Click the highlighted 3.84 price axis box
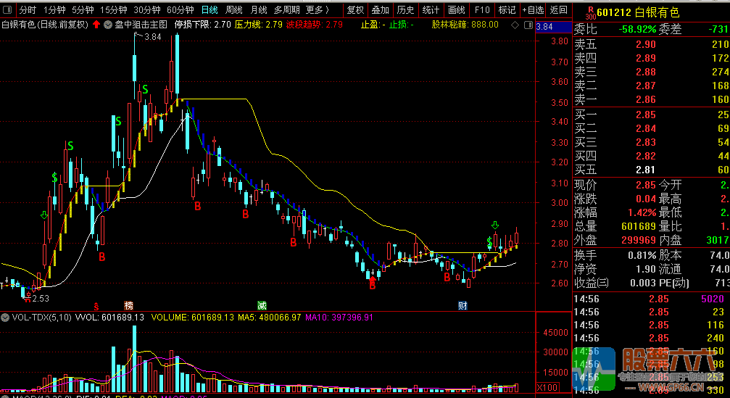730x398 pixels. pos(553,27)
